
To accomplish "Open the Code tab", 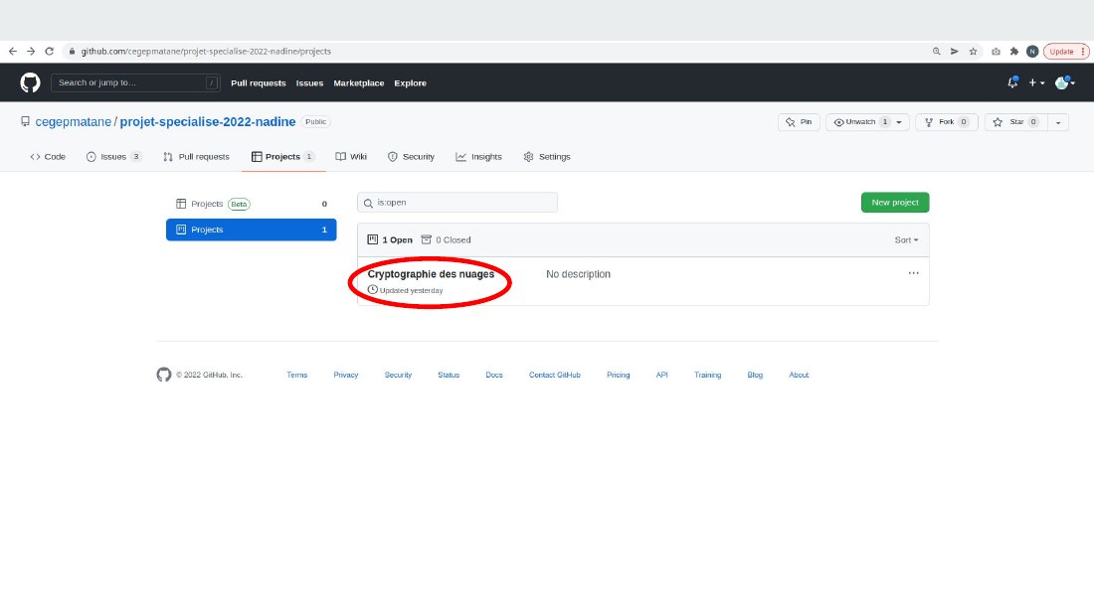I will 48,157.
